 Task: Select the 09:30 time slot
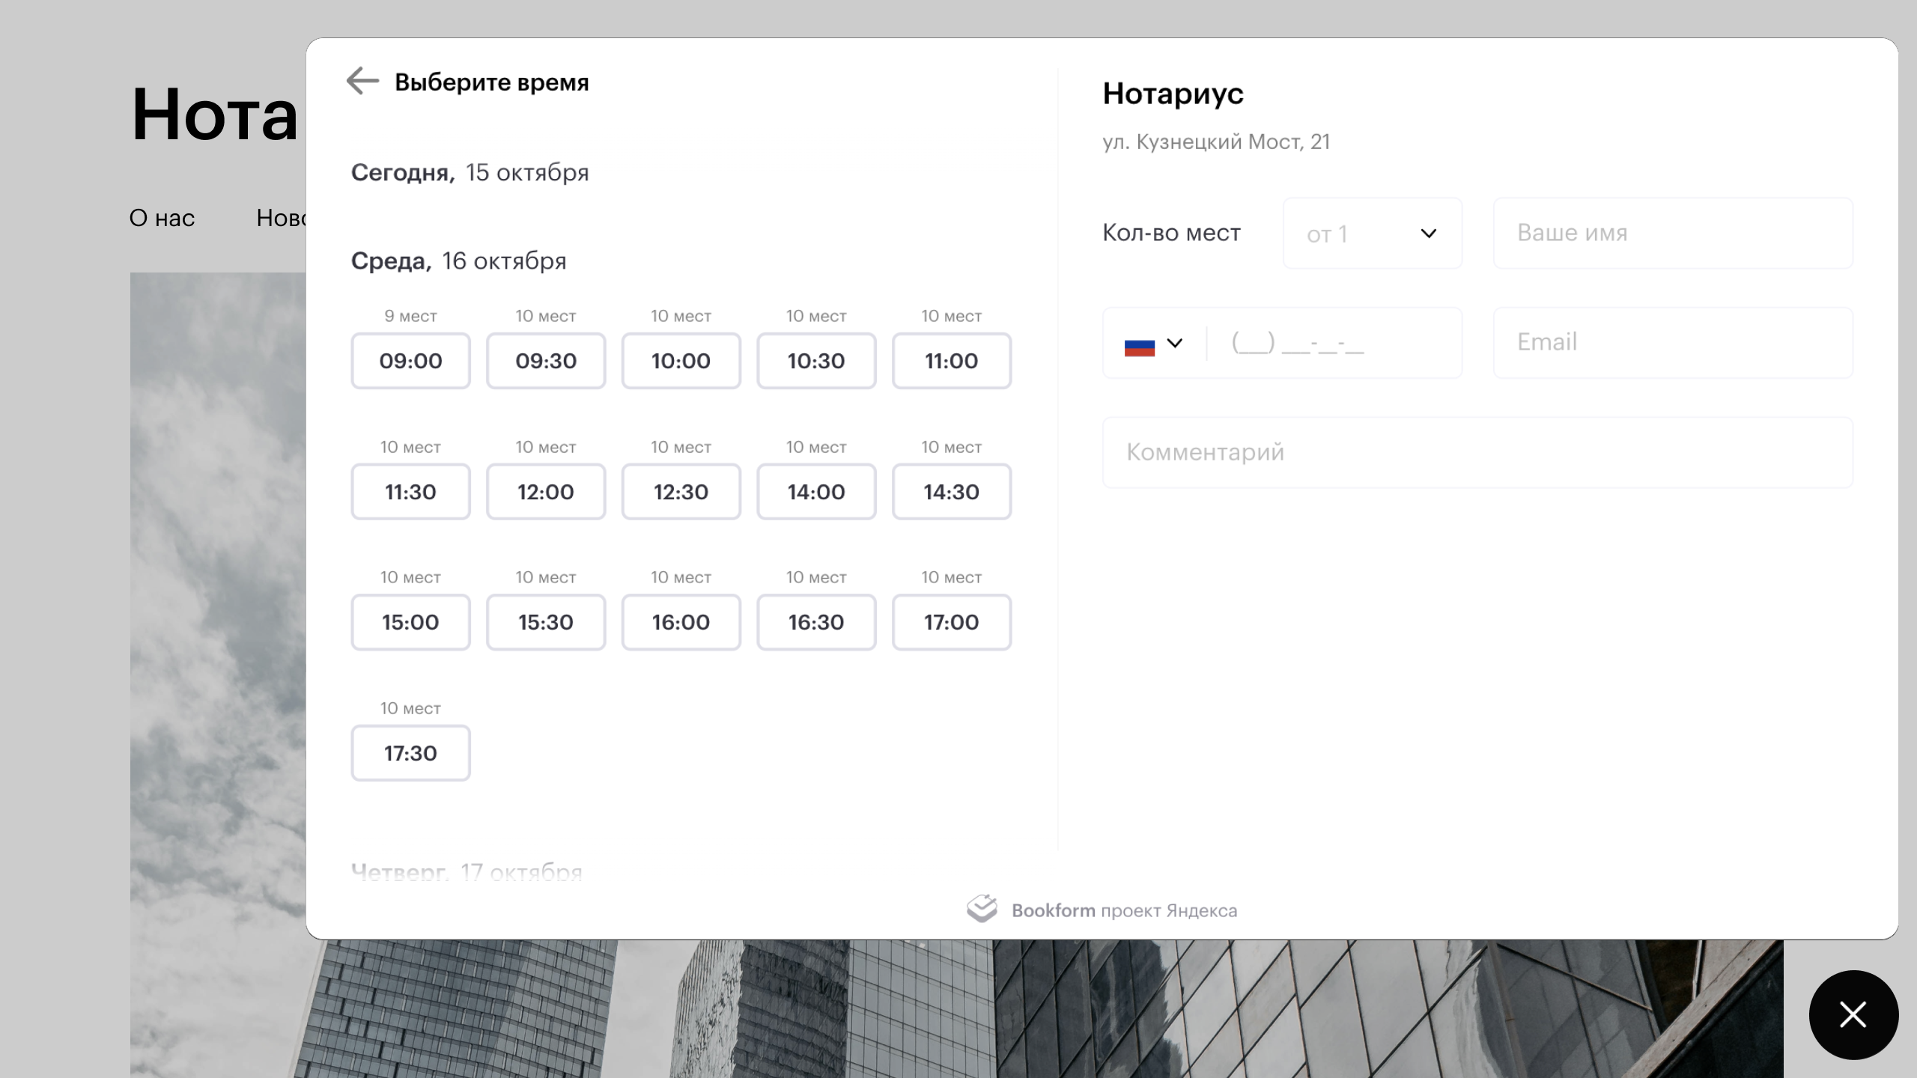point(546,361)
